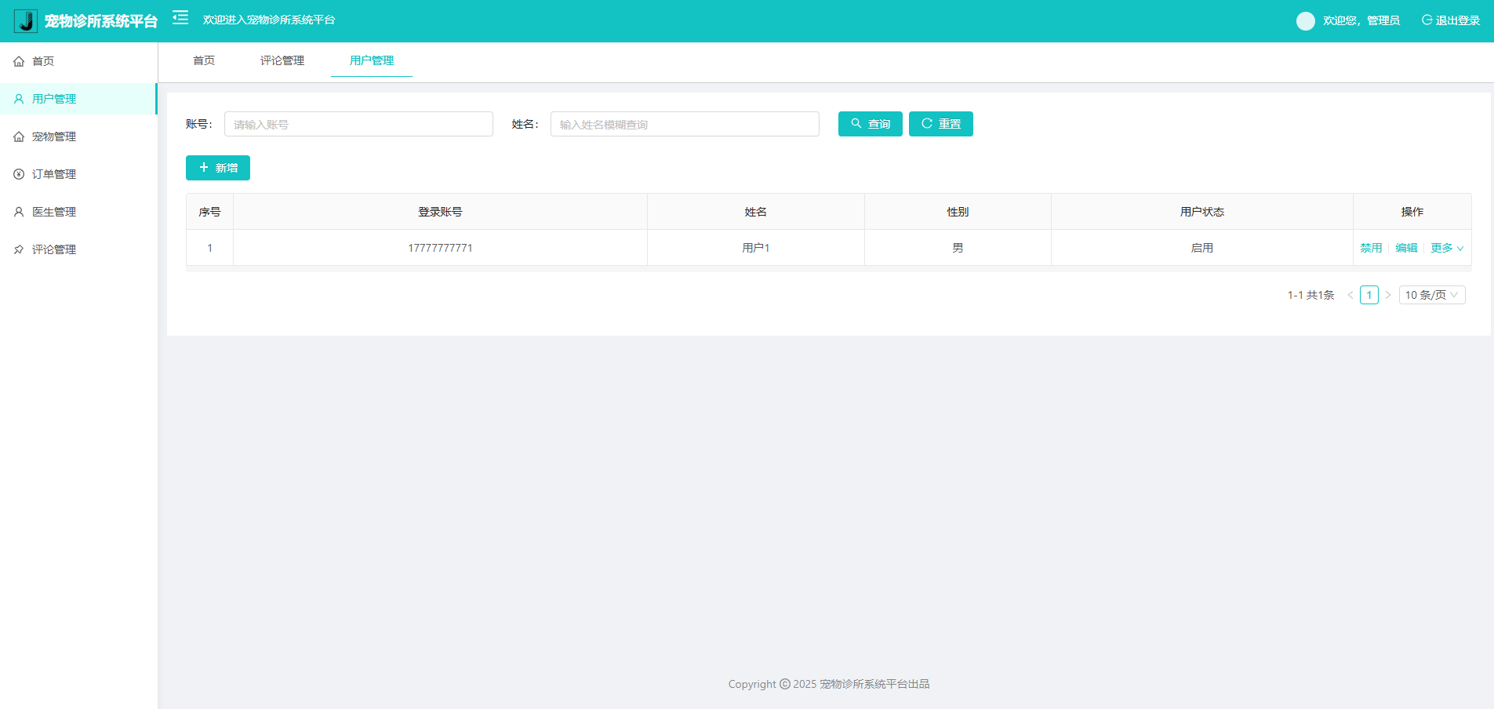Click the plus icon in 新增 button
The height and width of the screenshot is (709, 1494).
pyautogui.click(x=204, y=168)
